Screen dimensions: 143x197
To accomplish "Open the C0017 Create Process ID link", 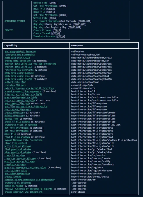I will (57, 30).
